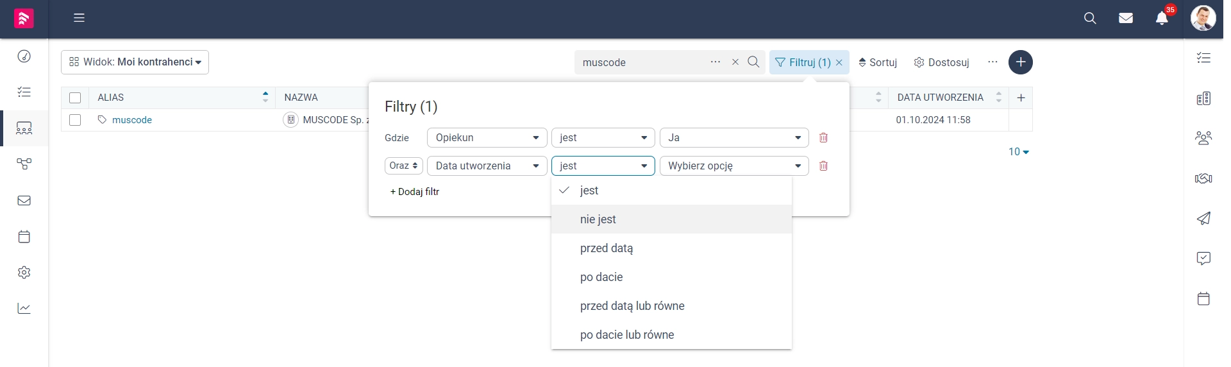Open Sortuj sorting options
Image resolution: width=1231 pixels, height=367 pixels.
tap(877, 62)
